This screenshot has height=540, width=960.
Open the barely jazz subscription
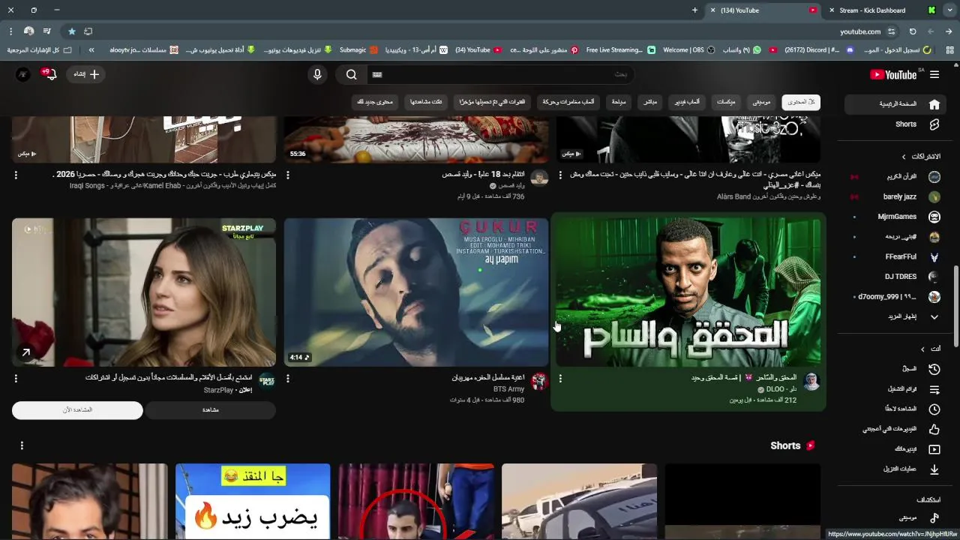896,196
